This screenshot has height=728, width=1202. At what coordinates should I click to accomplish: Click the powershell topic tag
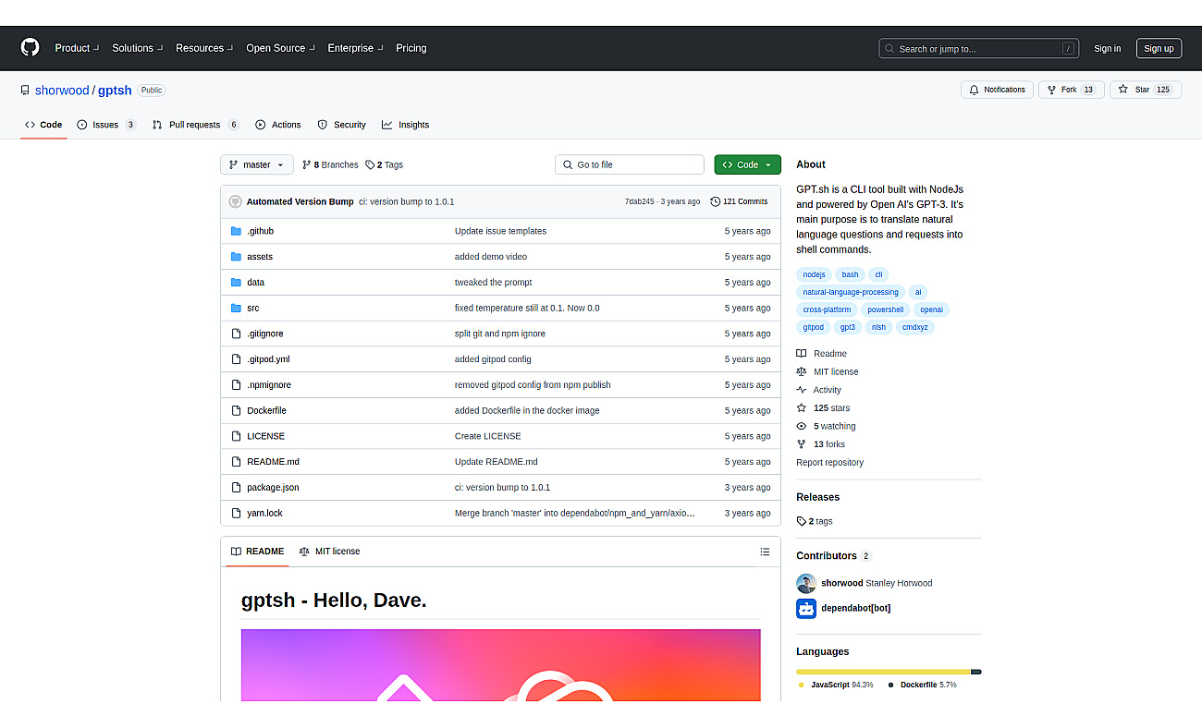pos(885,309)
